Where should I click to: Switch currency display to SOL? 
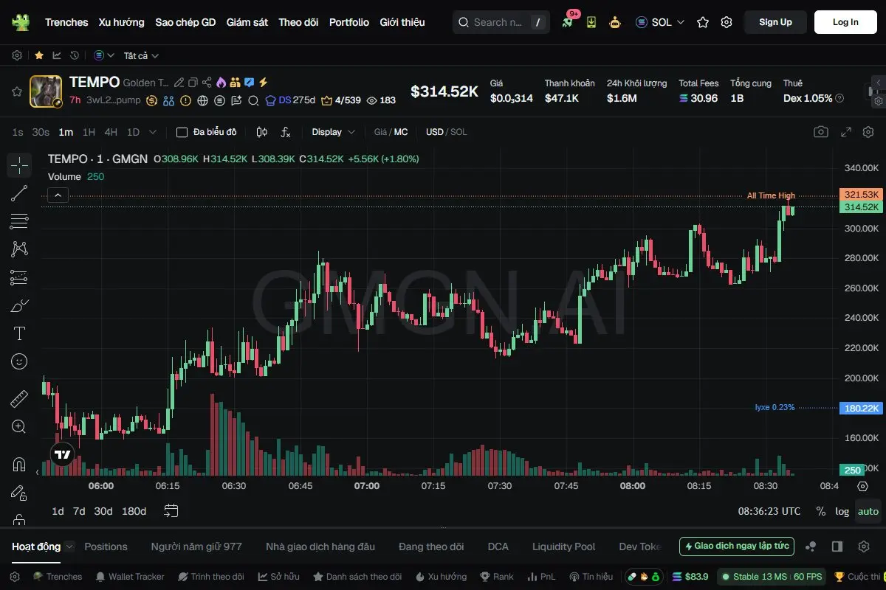[x=459, y=132]
